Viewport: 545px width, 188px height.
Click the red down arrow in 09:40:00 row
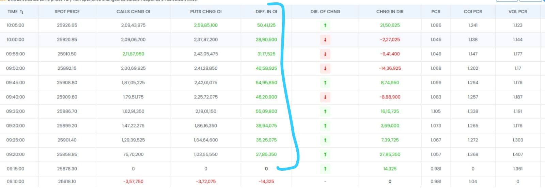coord(325,97)
